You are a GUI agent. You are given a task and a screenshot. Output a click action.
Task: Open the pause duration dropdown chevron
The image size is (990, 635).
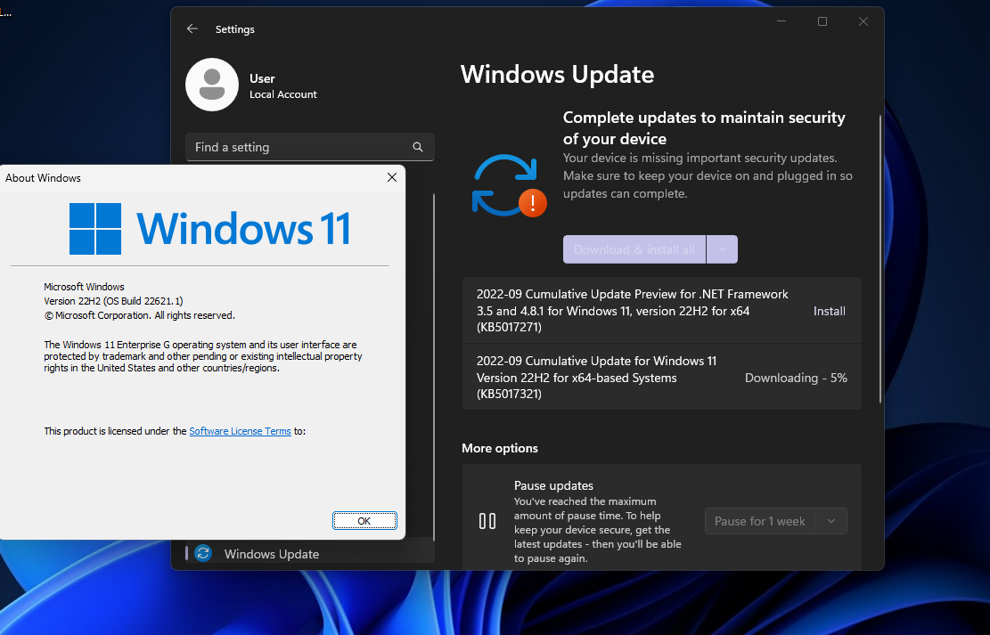pyautogui.click(x=831, y=521)
